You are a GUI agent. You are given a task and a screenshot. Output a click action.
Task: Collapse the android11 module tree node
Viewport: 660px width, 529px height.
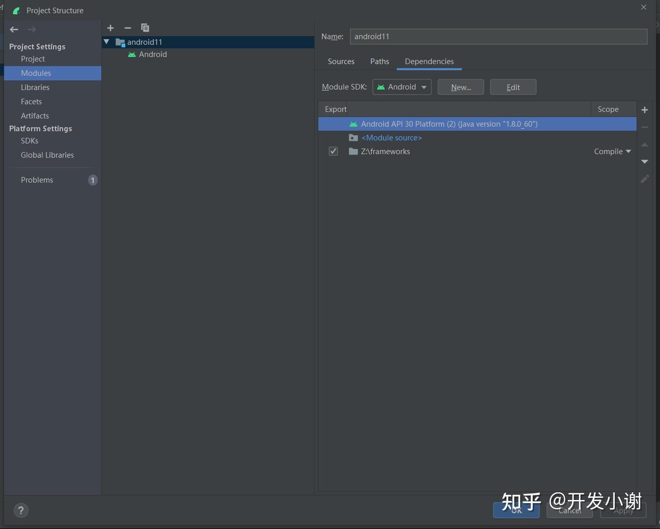click(107, 42)
